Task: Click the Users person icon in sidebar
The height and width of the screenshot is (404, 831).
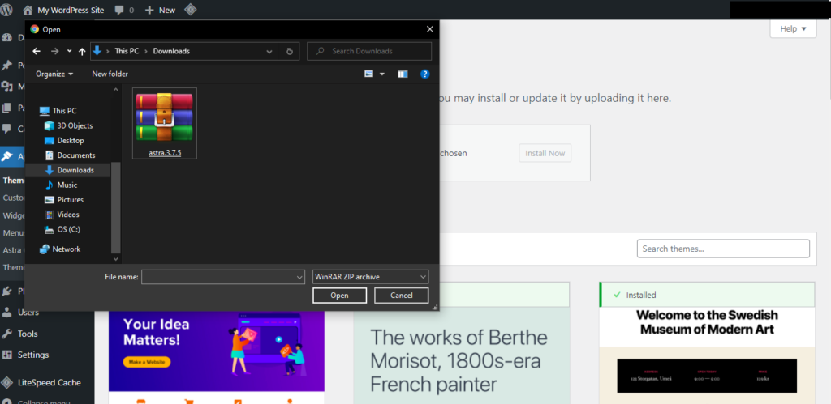Action: point(6,313)
